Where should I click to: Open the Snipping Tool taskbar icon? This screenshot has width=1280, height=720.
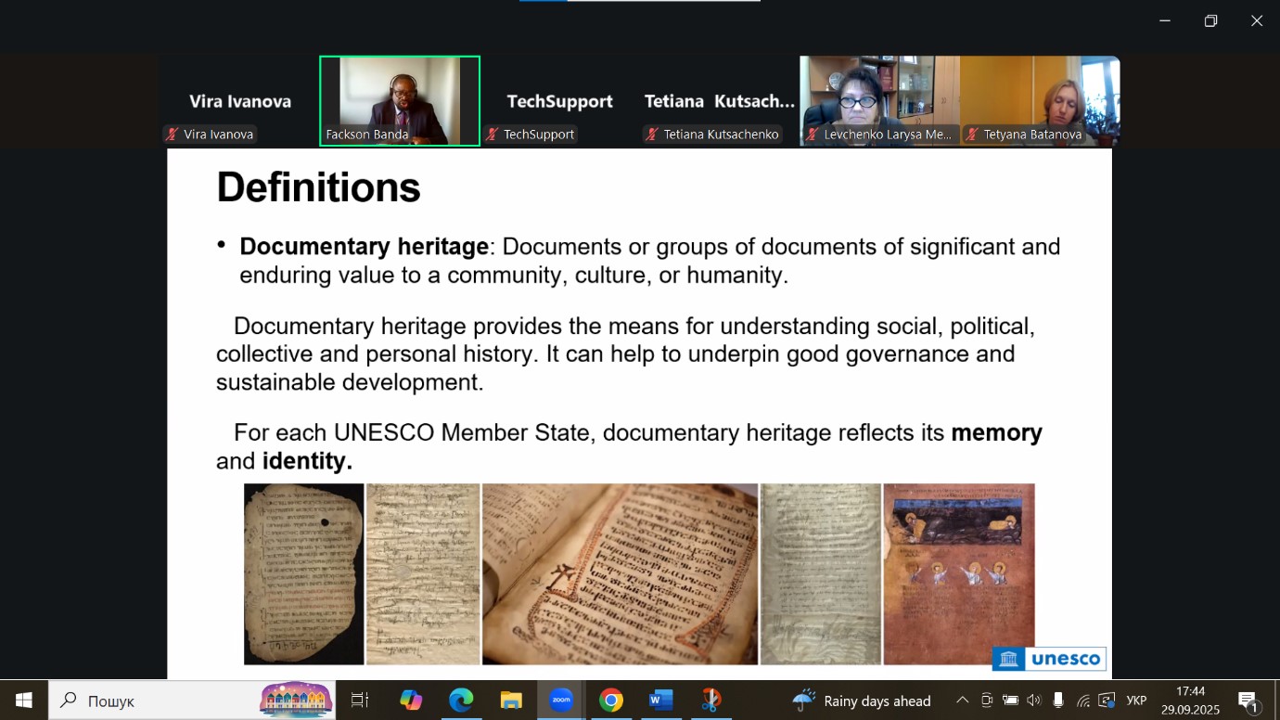710,701
